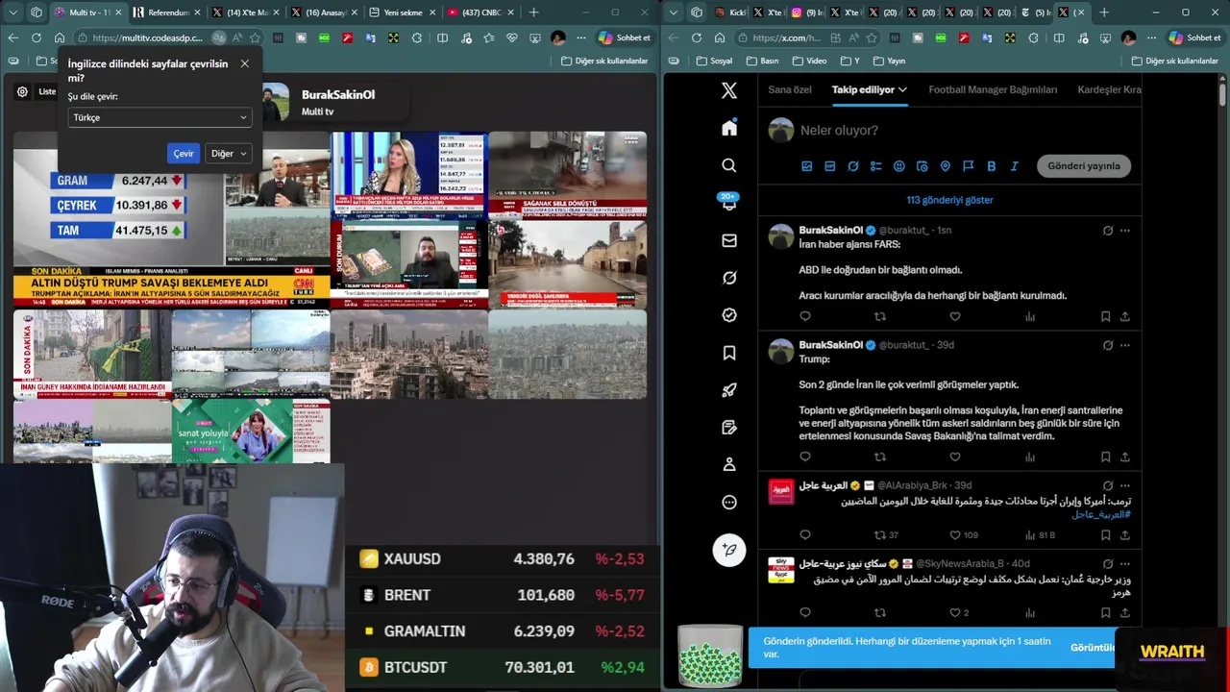Share the FARS post by BurakSakinOl
This screenshot has height=692, width=1230.
coord(1124,316)
